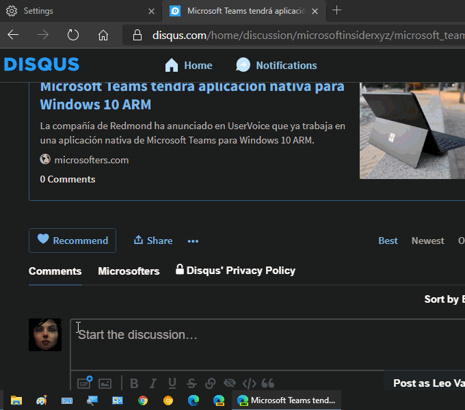Switch to the Settings tab
The height and width of the screenshot is (410, 465).
81,11
